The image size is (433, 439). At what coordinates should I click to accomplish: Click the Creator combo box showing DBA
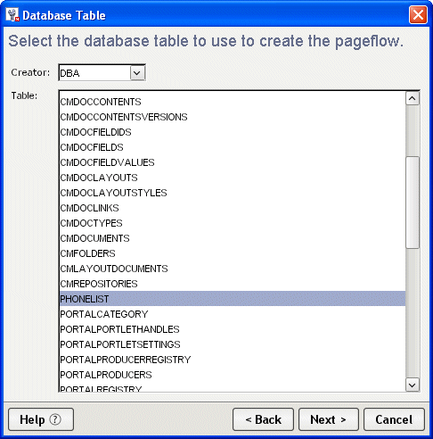coord(102,73)
